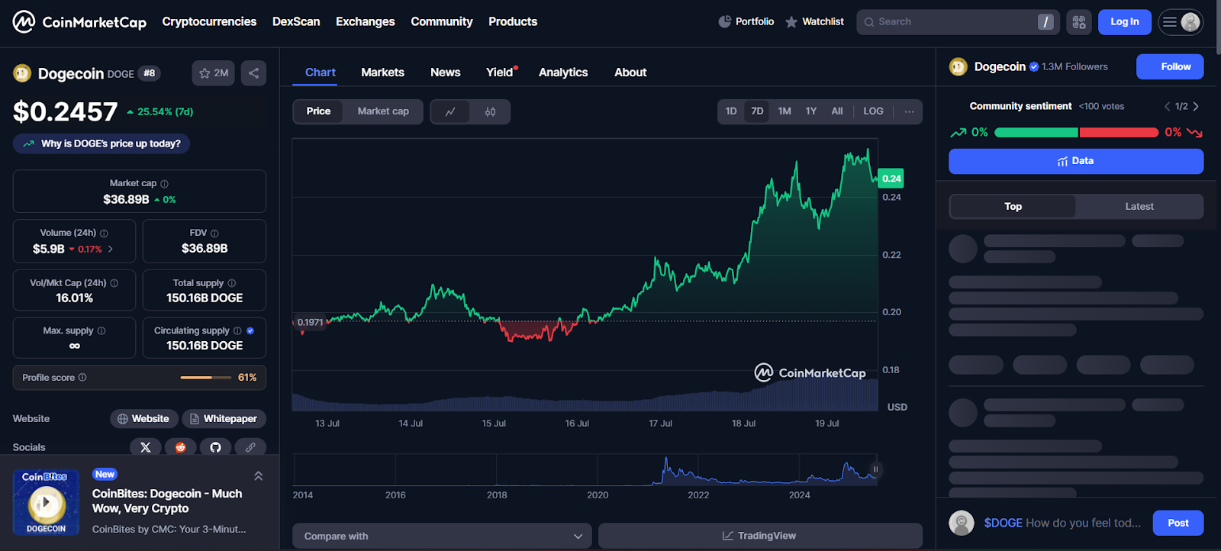Open the Dogecoin Website link

tap(144, 419)
